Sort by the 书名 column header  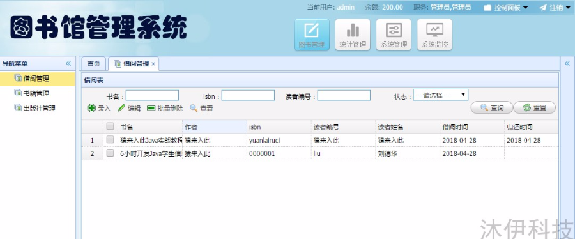150,127
